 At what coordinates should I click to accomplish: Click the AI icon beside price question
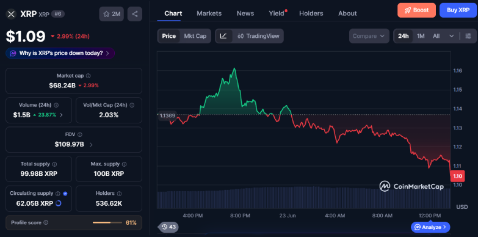(x=13, y=53)
